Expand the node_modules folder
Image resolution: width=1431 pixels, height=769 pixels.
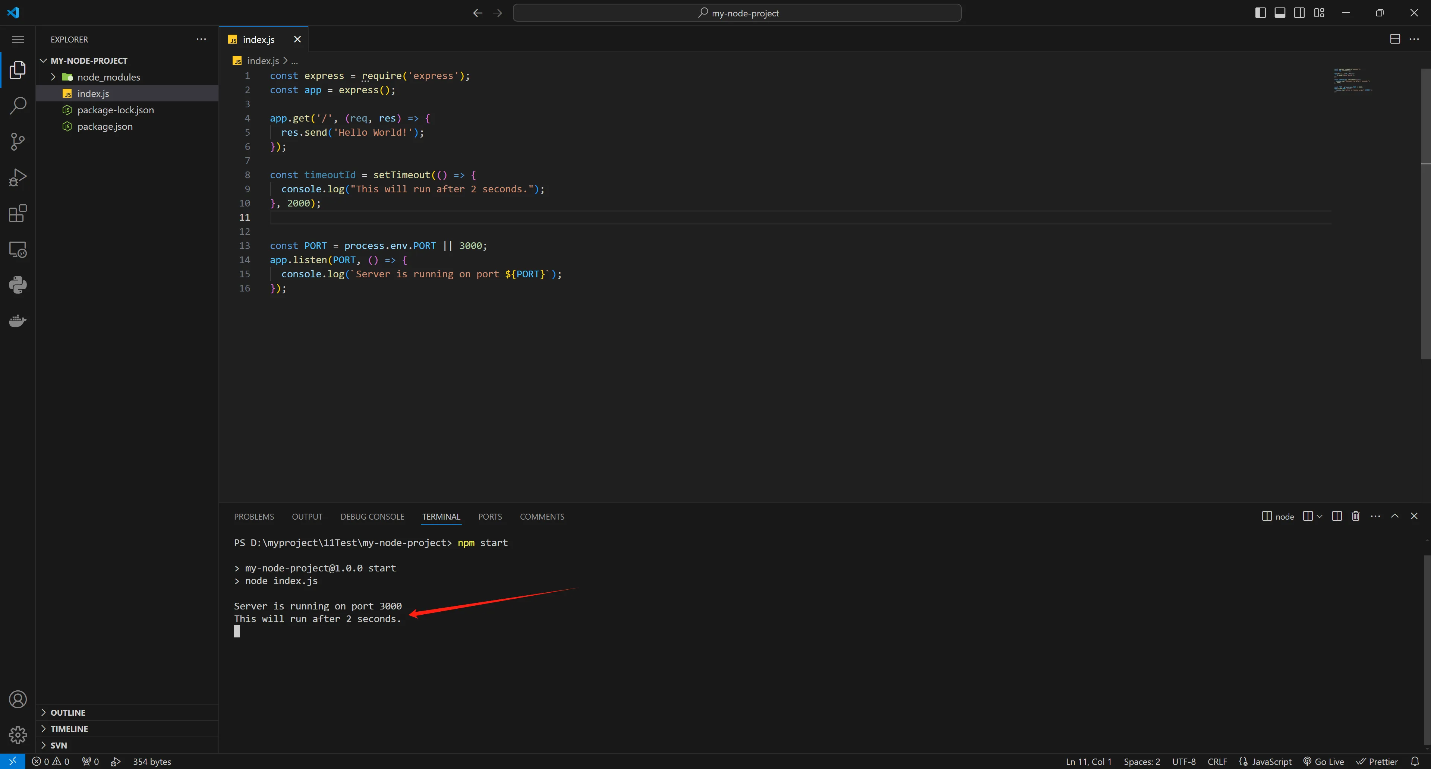point(127,77)
